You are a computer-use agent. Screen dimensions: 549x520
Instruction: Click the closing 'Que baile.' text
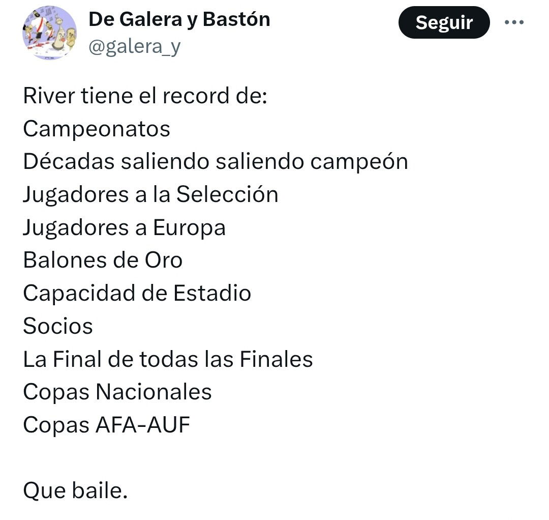(75, 490)
